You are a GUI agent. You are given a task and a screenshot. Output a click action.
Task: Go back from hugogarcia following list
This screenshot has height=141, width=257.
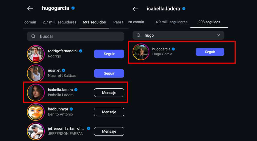click(30, 8)
